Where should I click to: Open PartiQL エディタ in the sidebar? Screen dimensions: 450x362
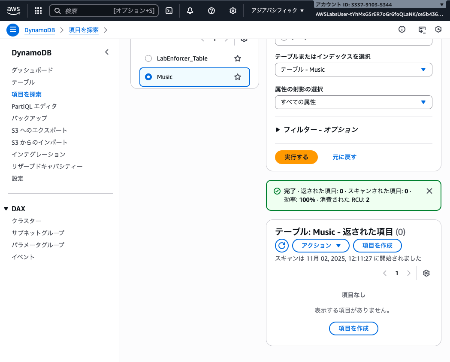[x=34, y=106]
